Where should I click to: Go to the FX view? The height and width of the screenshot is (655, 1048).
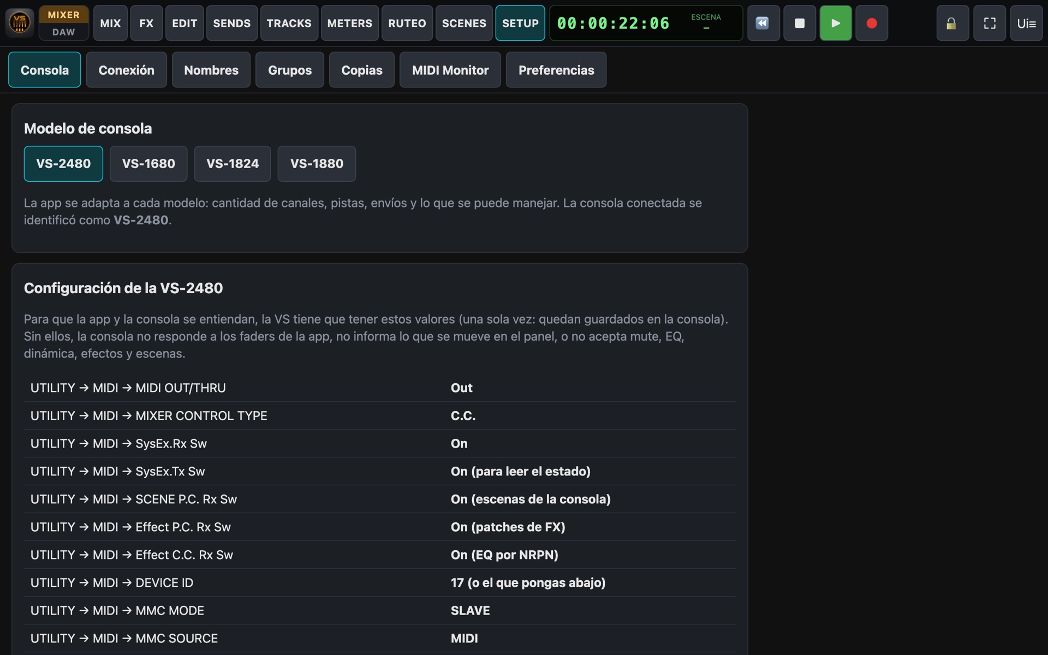146,23
